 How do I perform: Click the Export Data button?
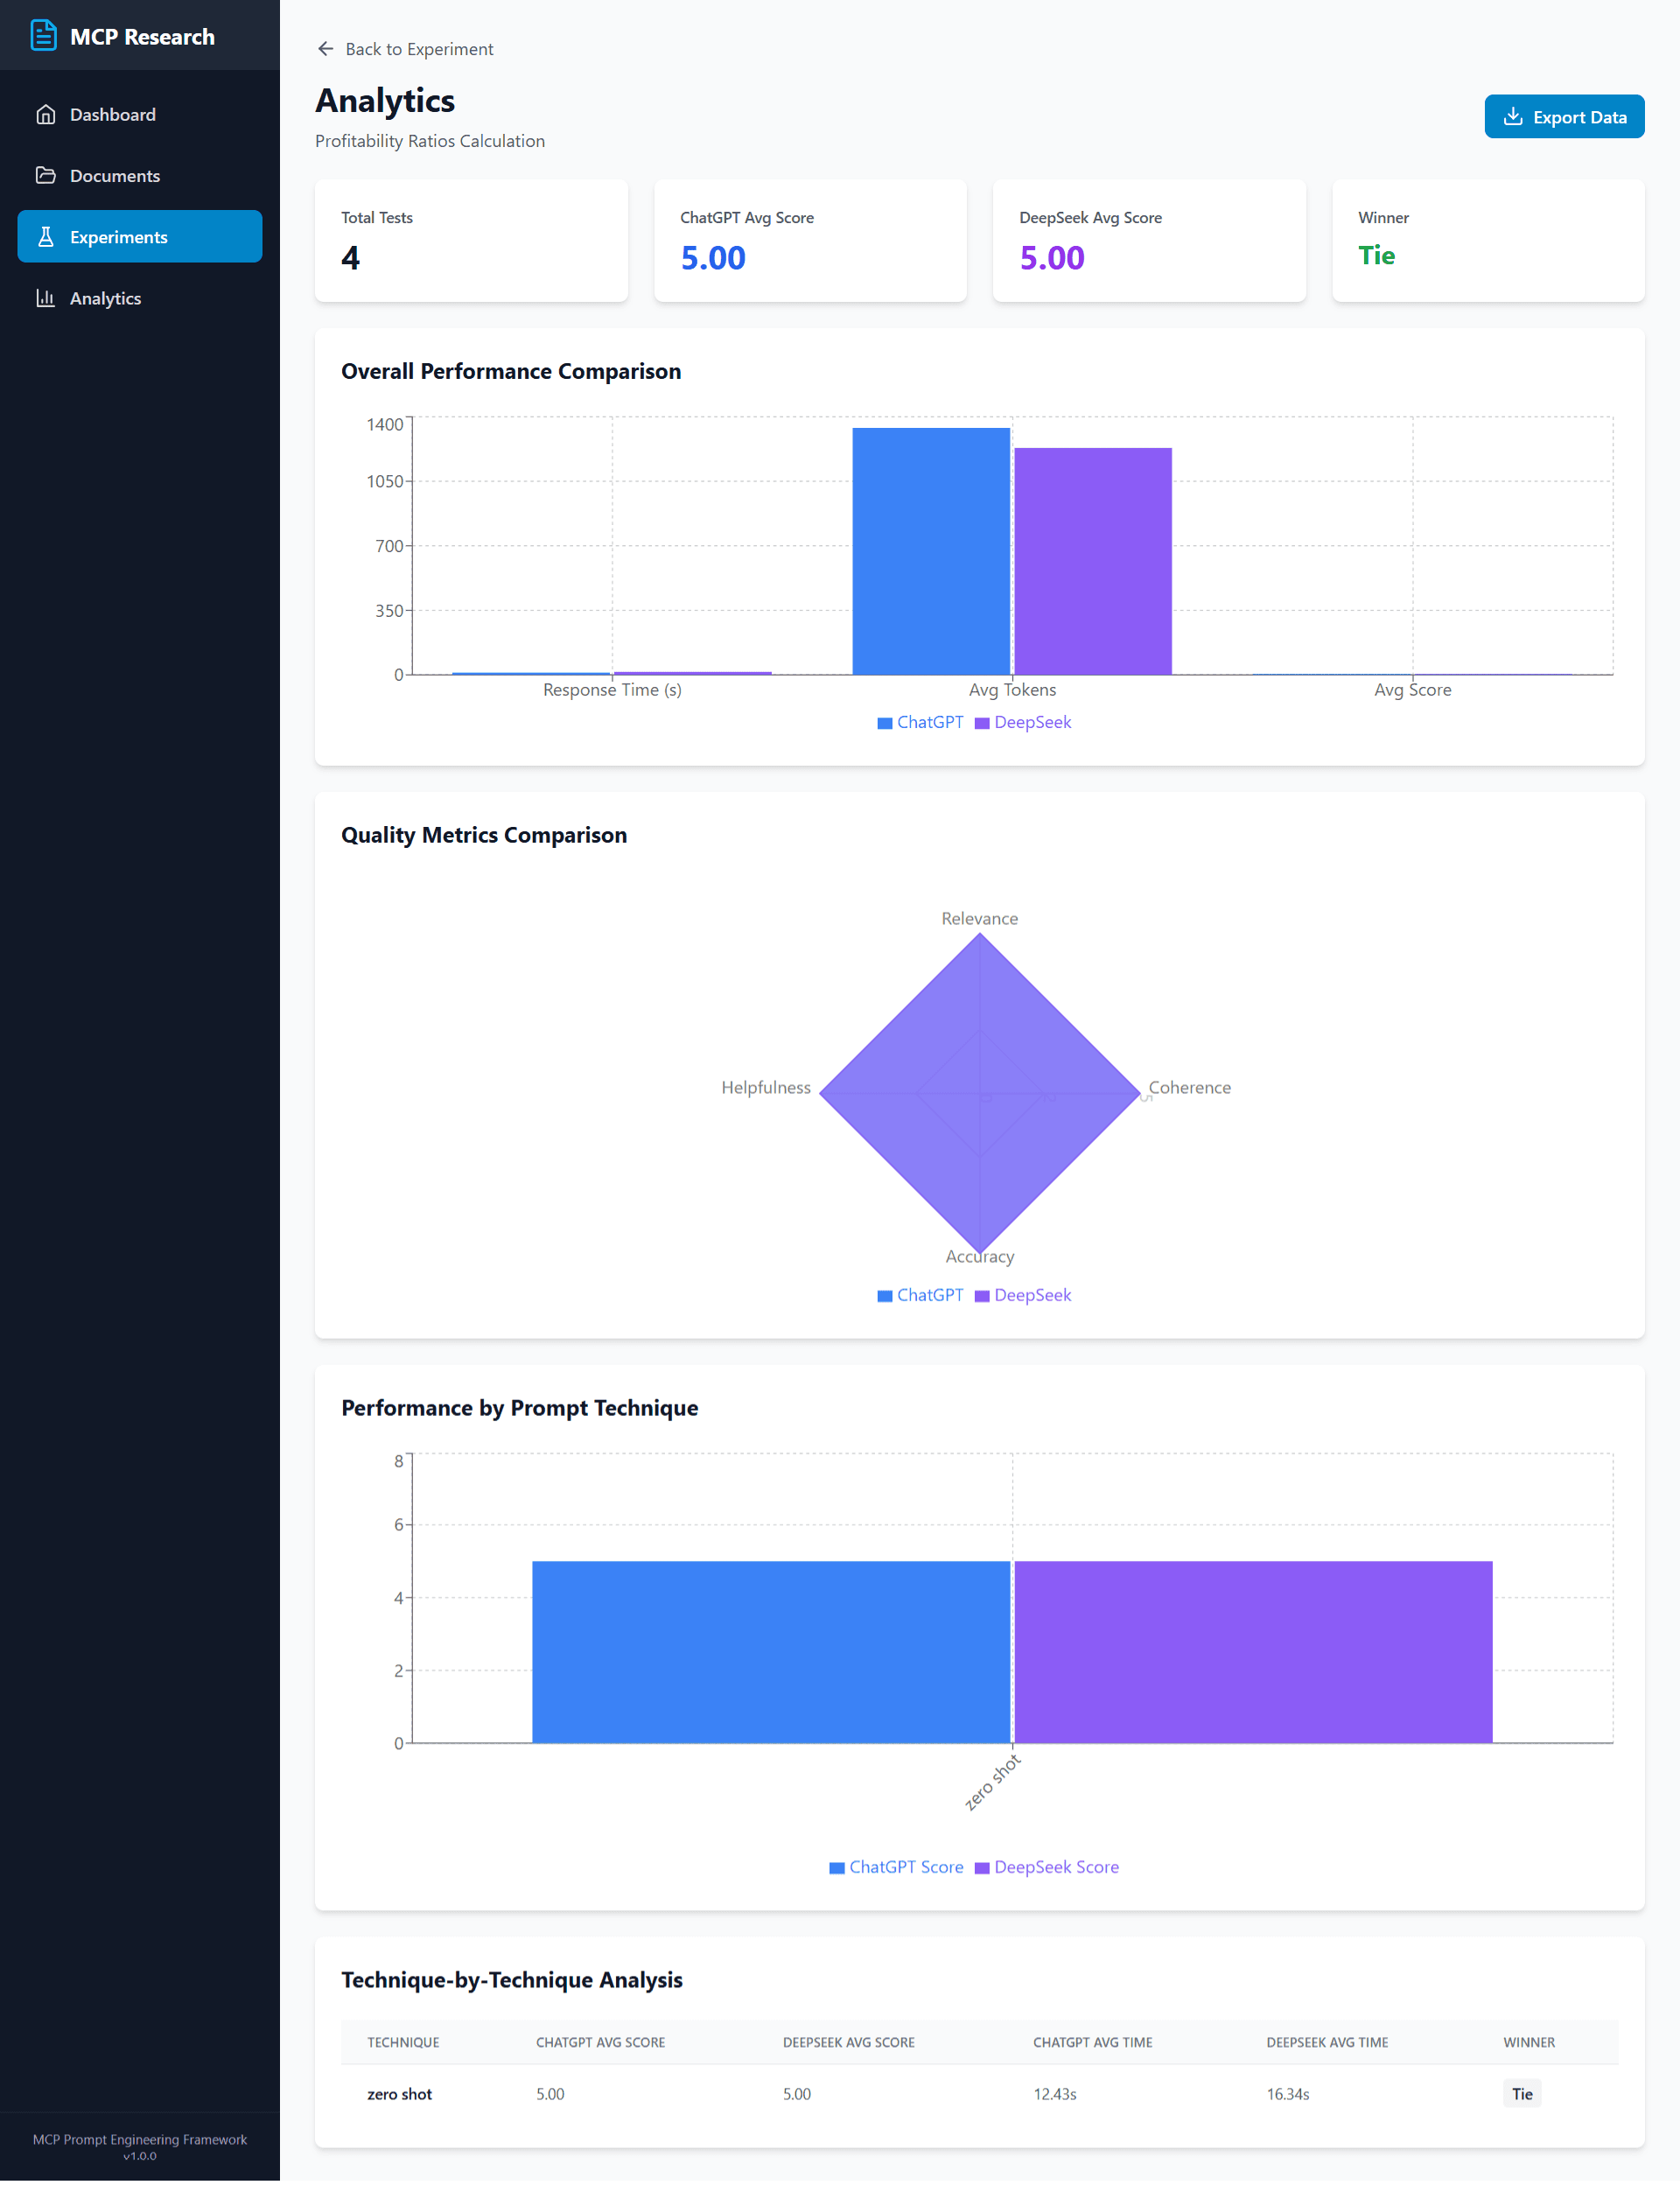[1564, 116]
